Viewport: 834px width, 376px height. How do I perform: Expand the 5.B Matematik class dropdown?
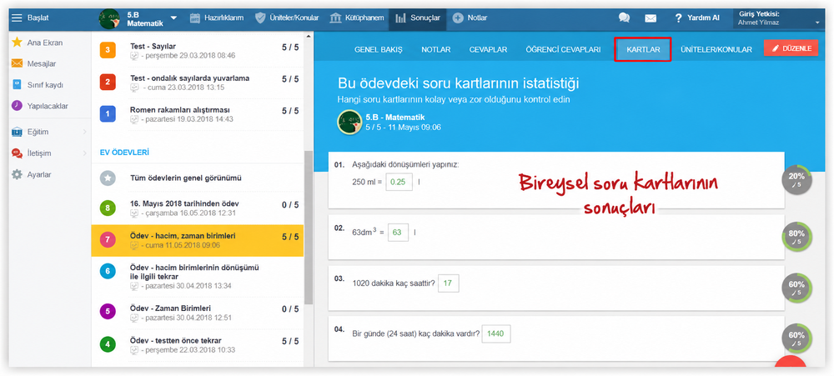(x=174, y=18)
